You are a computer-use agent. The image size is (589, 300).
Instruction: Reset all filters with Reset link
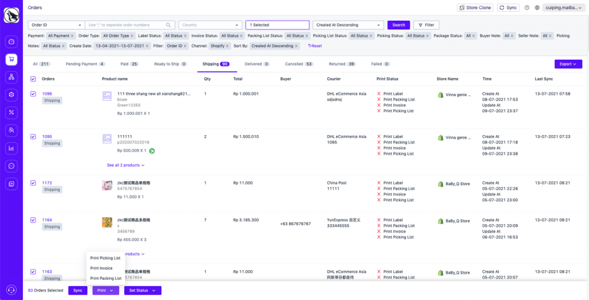[315, 46]
